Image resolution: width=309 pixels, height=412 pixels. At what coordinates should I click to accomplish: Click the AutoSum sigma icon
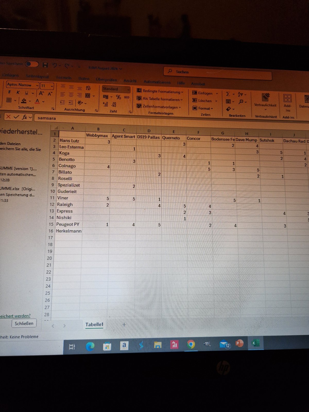coord(228,94)
